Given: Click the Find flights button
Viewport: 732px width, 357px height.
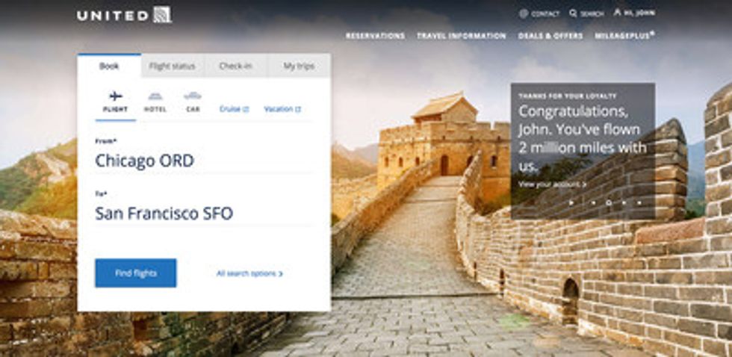Looking at the screenshot, I should point(136,273).
